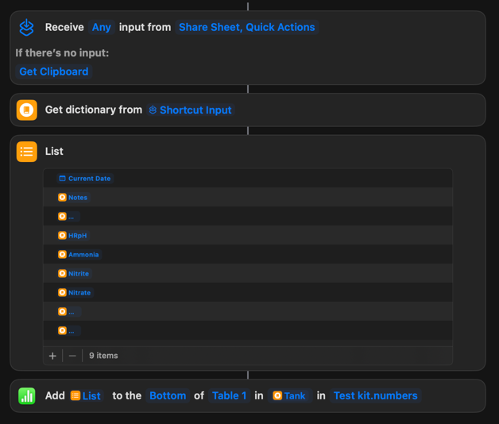Open Share Sheet, Quick Actions selector
The image size is (499, 424).
click(x=246, y=27)
